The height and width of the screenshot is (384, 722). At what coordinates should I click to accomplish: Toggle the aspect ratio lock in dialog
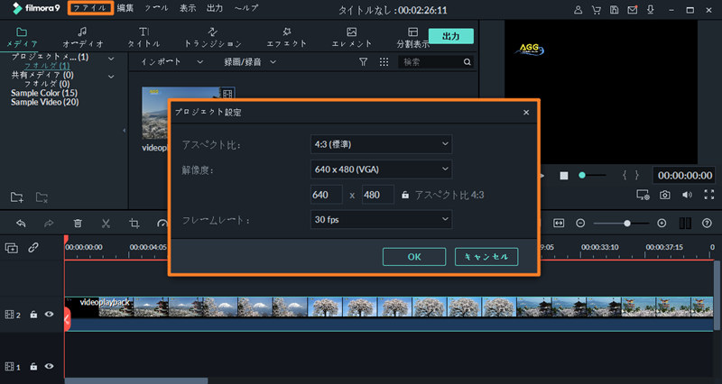click(x=405, y=195)
